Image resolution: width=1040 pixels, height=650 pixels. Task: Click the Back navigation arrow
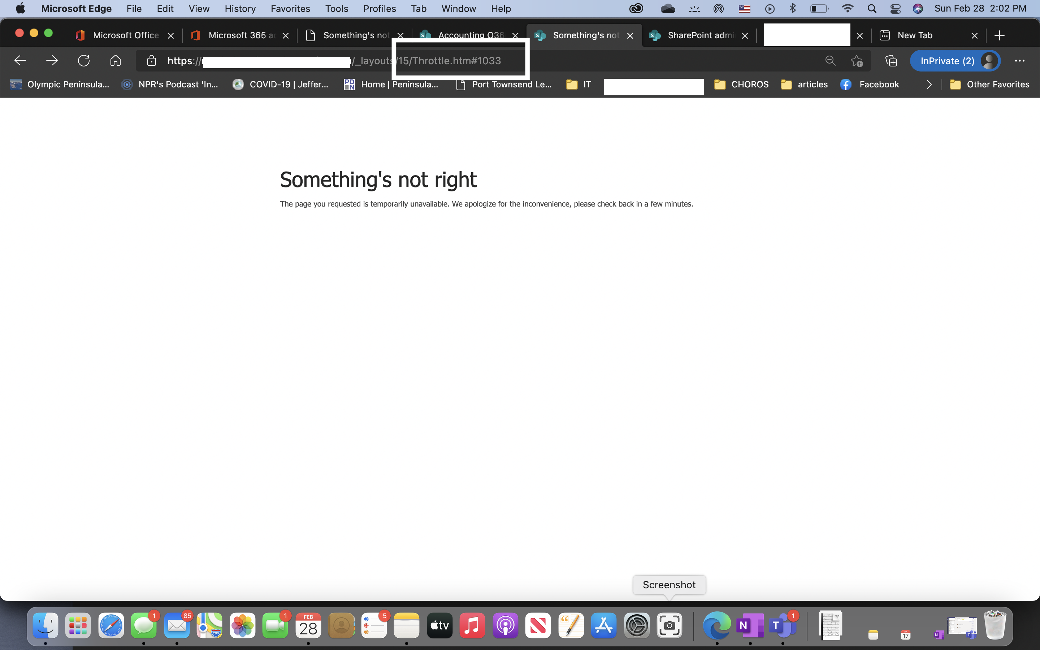coord(20,61)
